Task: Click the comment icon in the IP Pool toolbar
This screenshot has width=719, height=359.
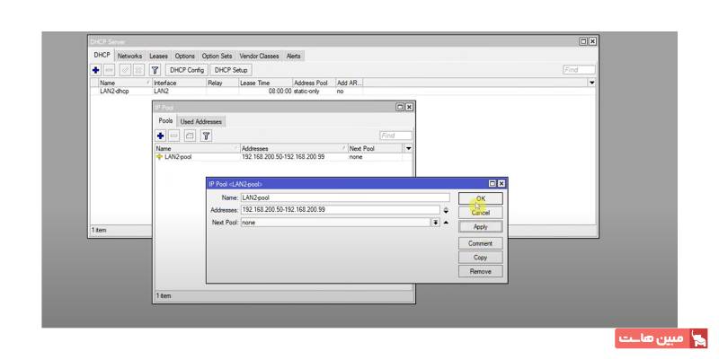Action: [x=191, y=136]
